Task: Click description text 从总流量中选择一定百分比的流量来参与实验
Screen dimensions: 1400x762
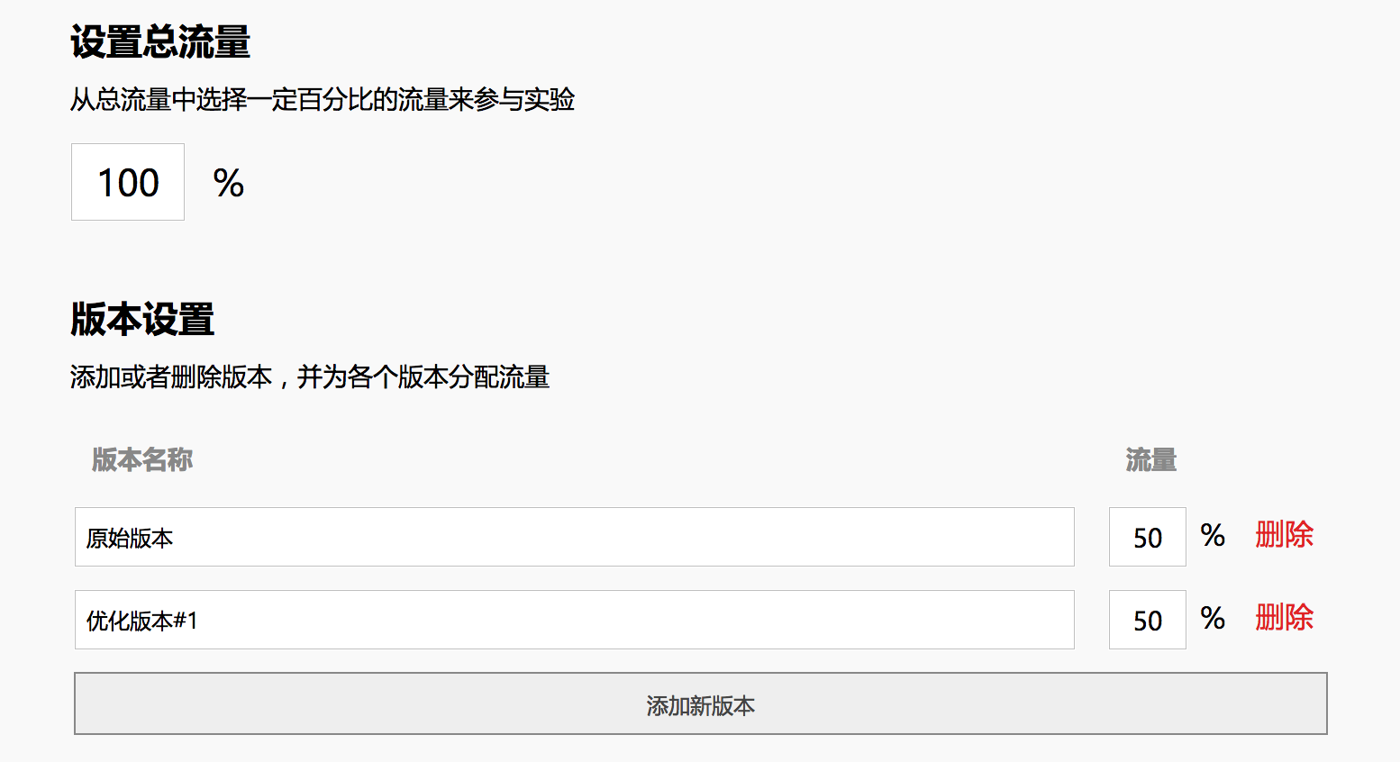Action: click(x=323, y=99)
